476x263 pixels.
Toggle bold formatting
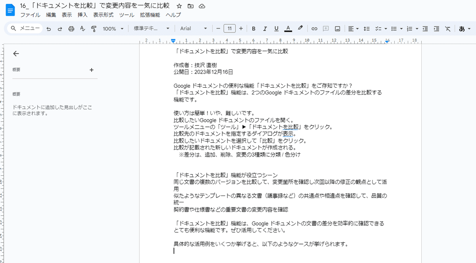click(253, 28)
